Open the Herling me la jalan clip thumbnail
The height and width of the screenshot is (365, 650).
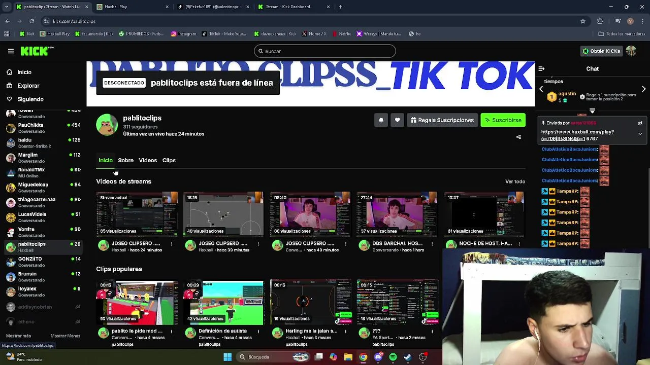tap(310, 302)
